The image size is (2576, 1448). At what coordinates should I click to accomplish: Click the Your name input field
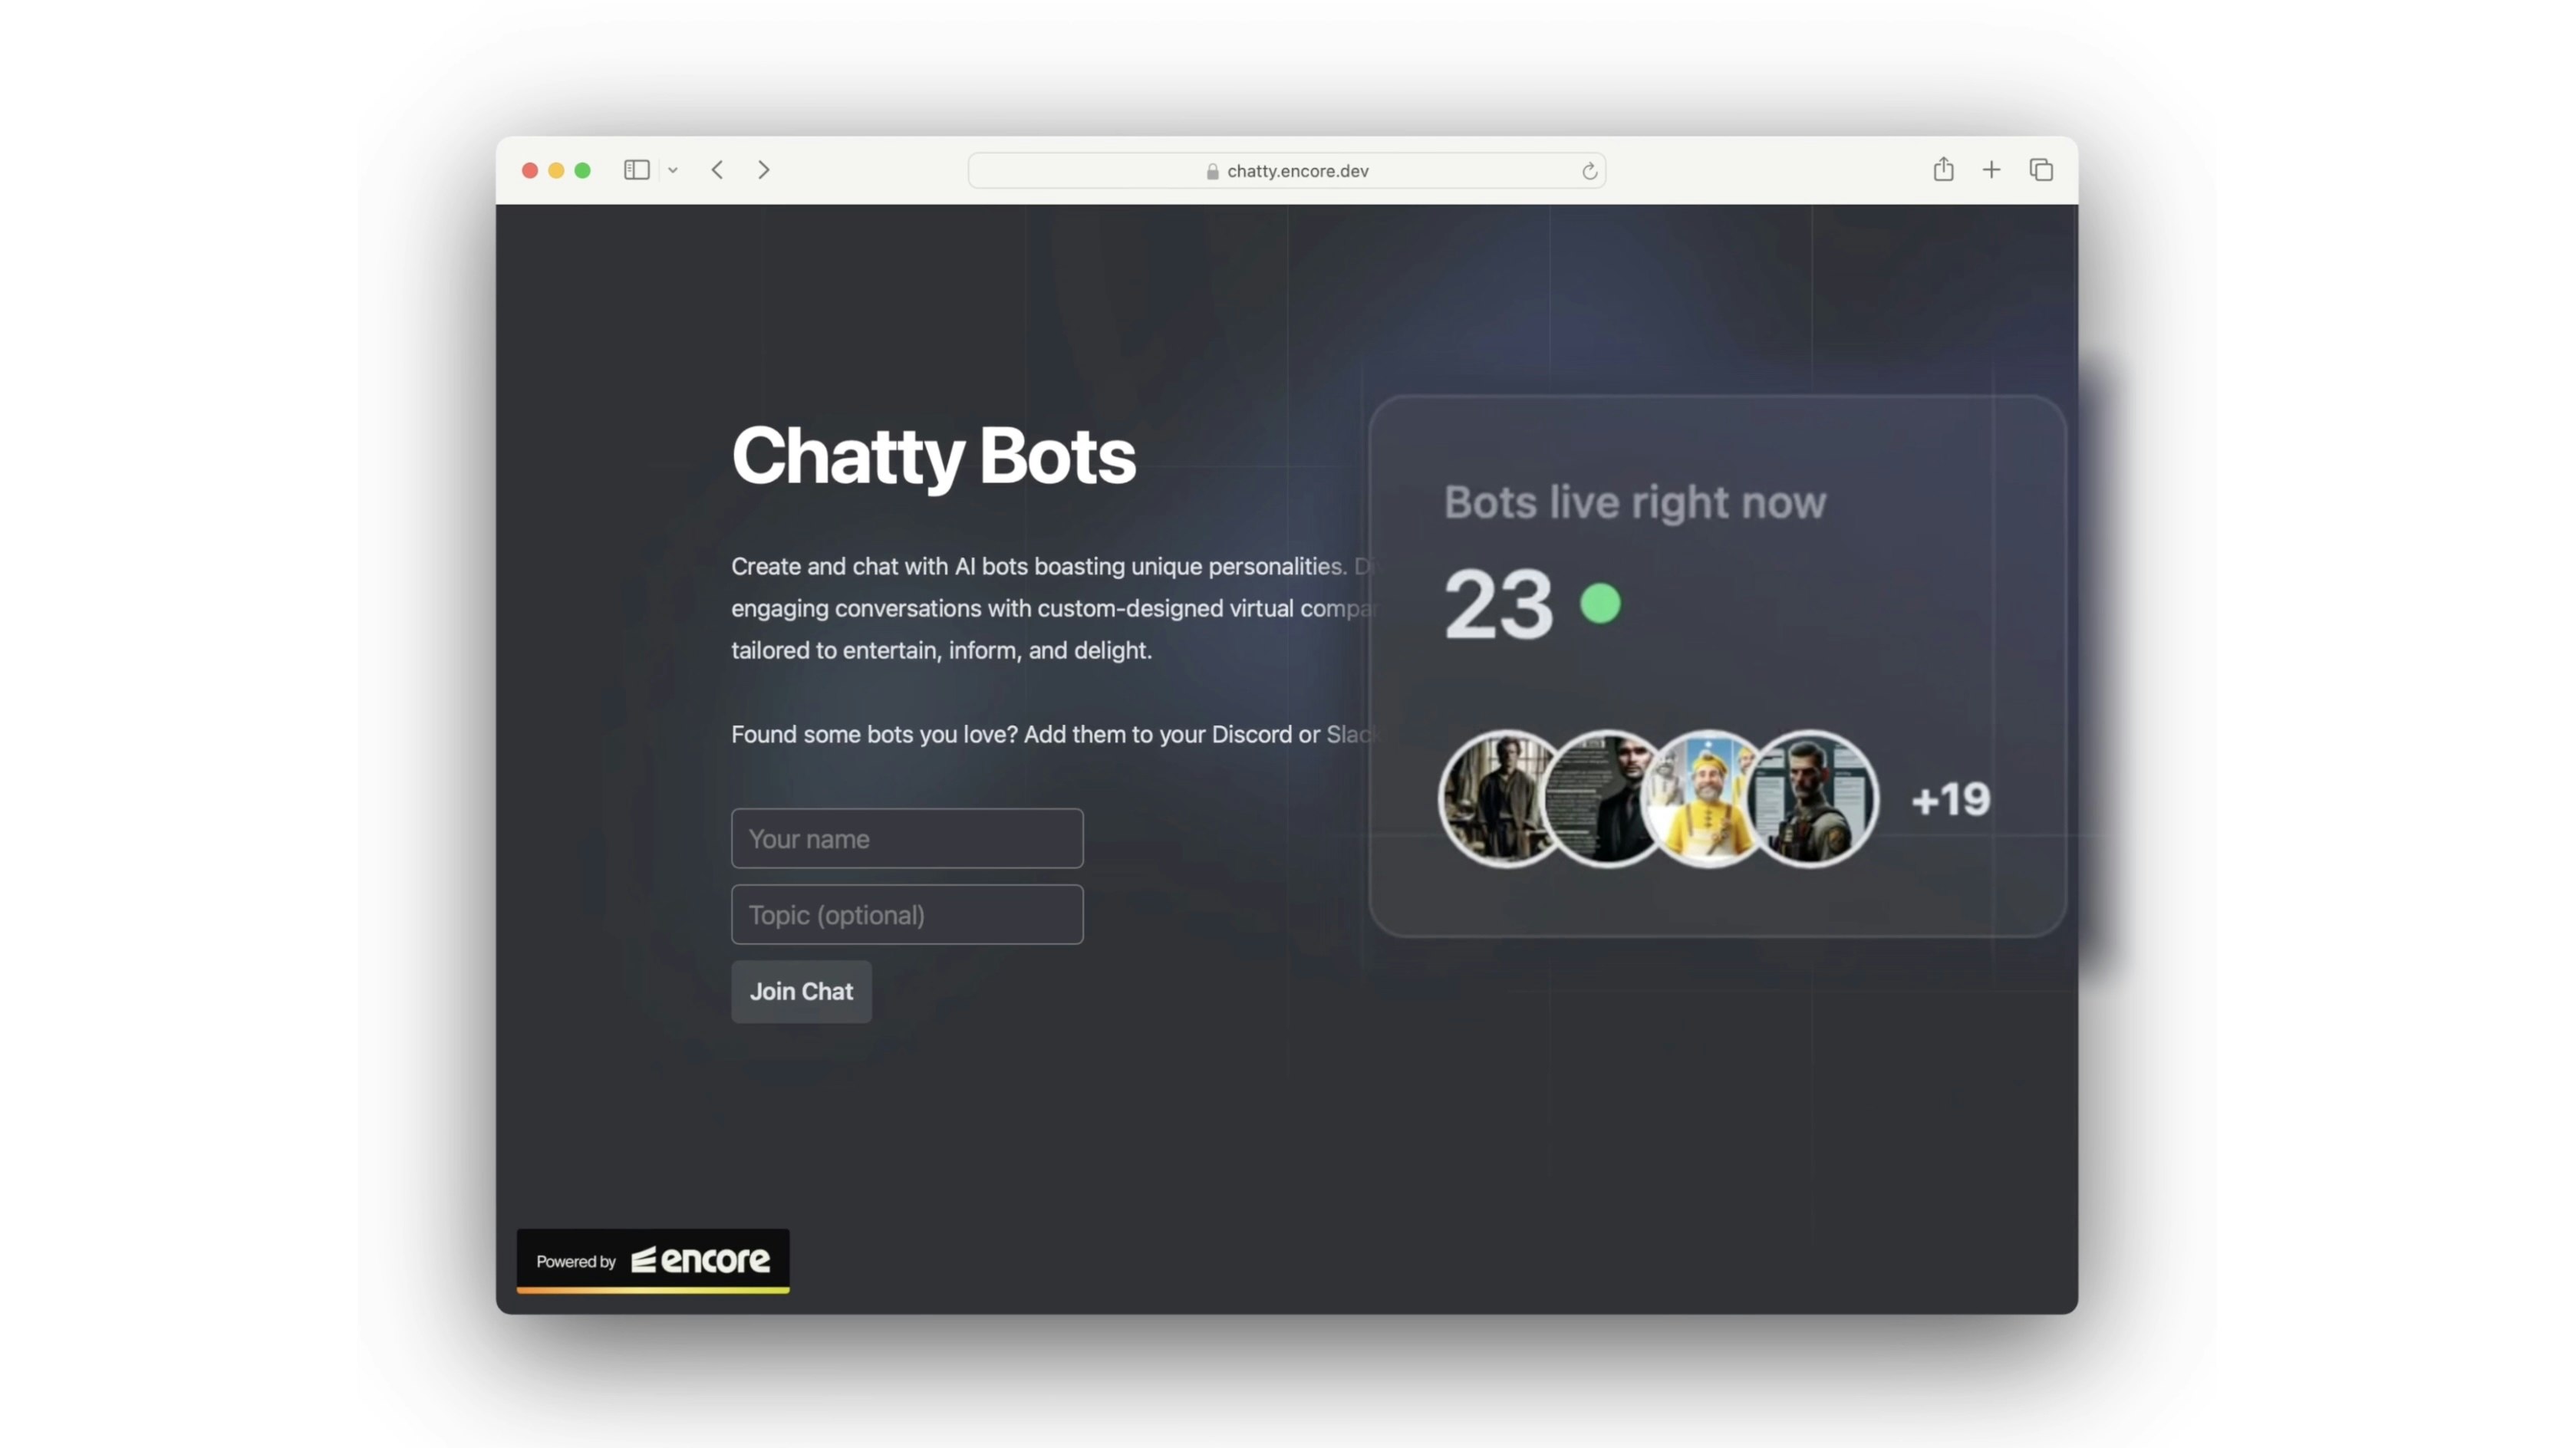[906, 838]
